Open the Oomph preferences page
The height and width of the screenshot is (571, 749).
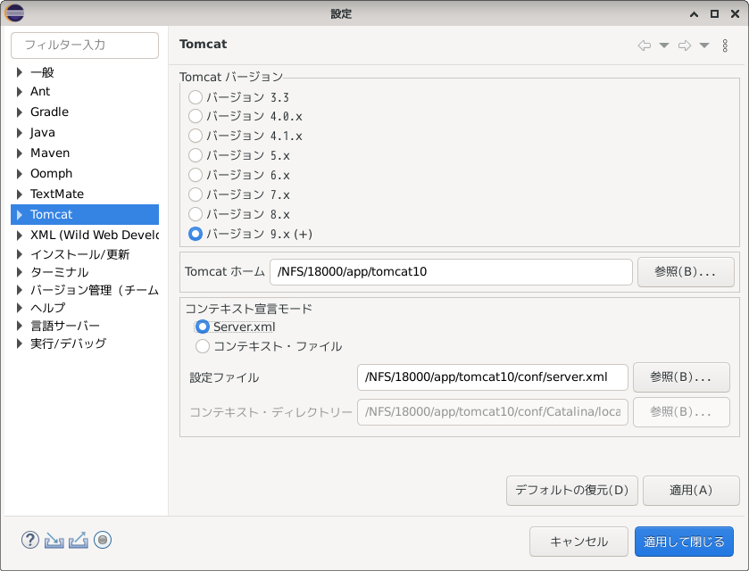pos(52,173)
